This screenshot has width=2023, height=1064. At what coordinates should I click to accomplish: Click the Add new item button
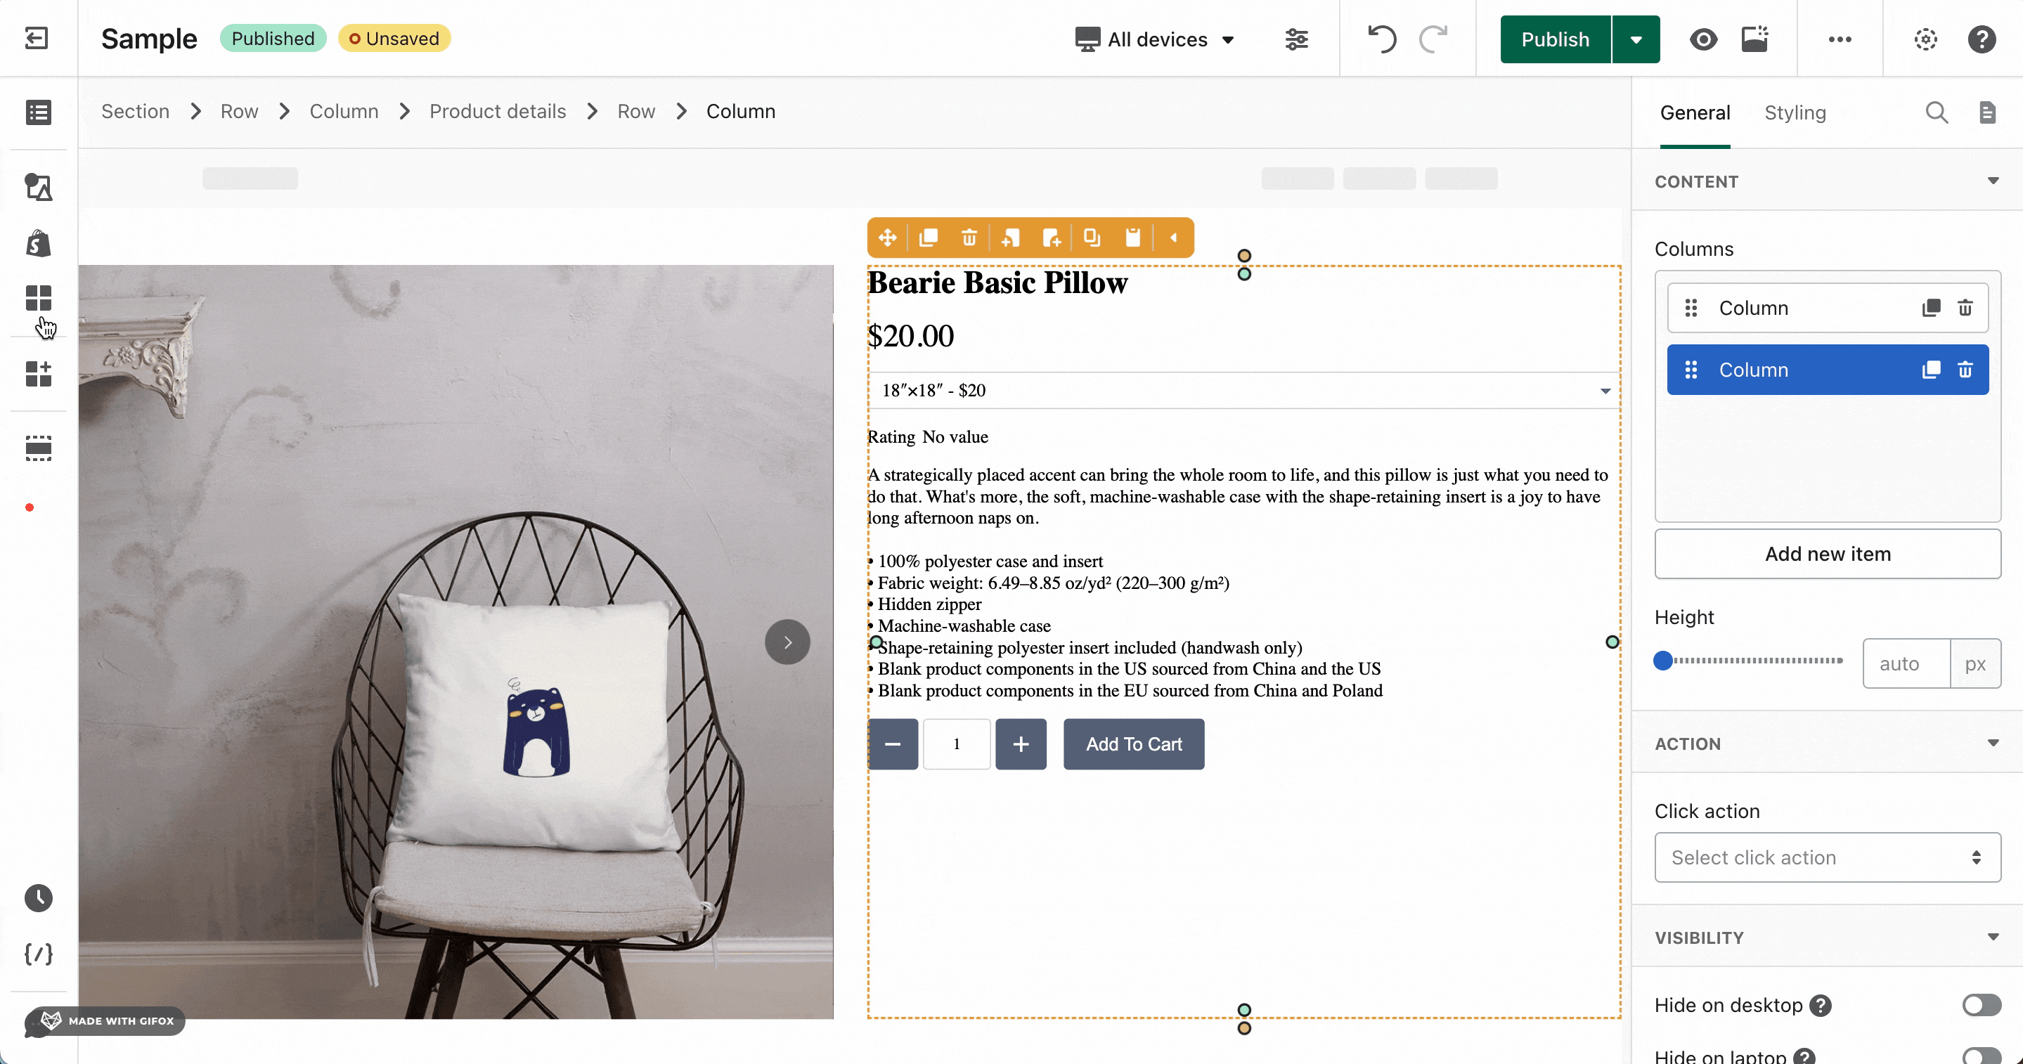click(1827, 554)
